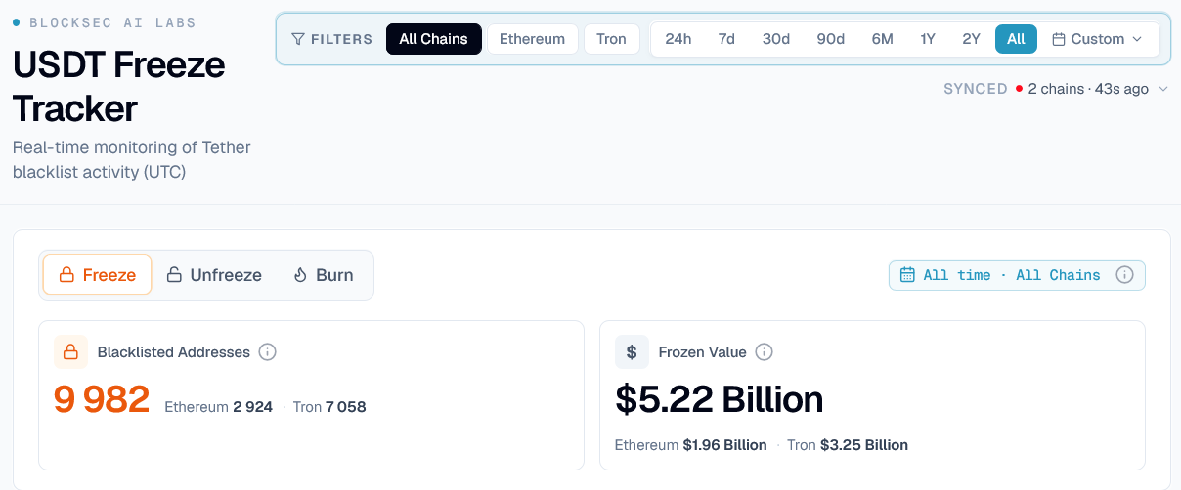Click the red synced status dot
The height and width of the screenshot is (490, 1181).
1019,89
